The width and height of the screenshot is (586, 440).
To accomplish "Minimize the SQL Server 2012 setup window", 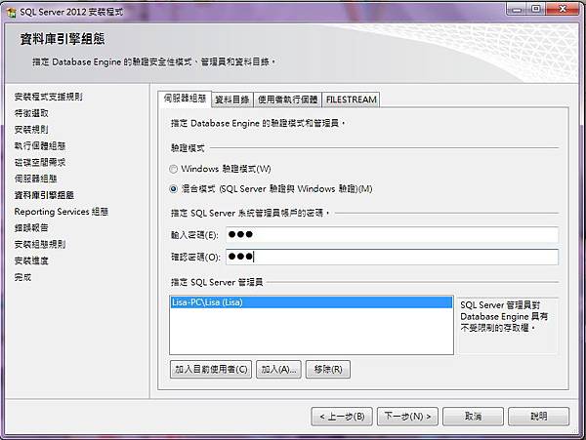I will click(517, 10).
